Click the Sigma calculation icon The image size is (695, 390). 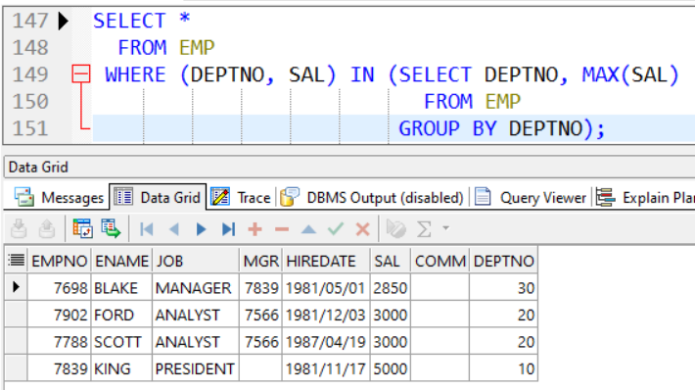(424, 229)
